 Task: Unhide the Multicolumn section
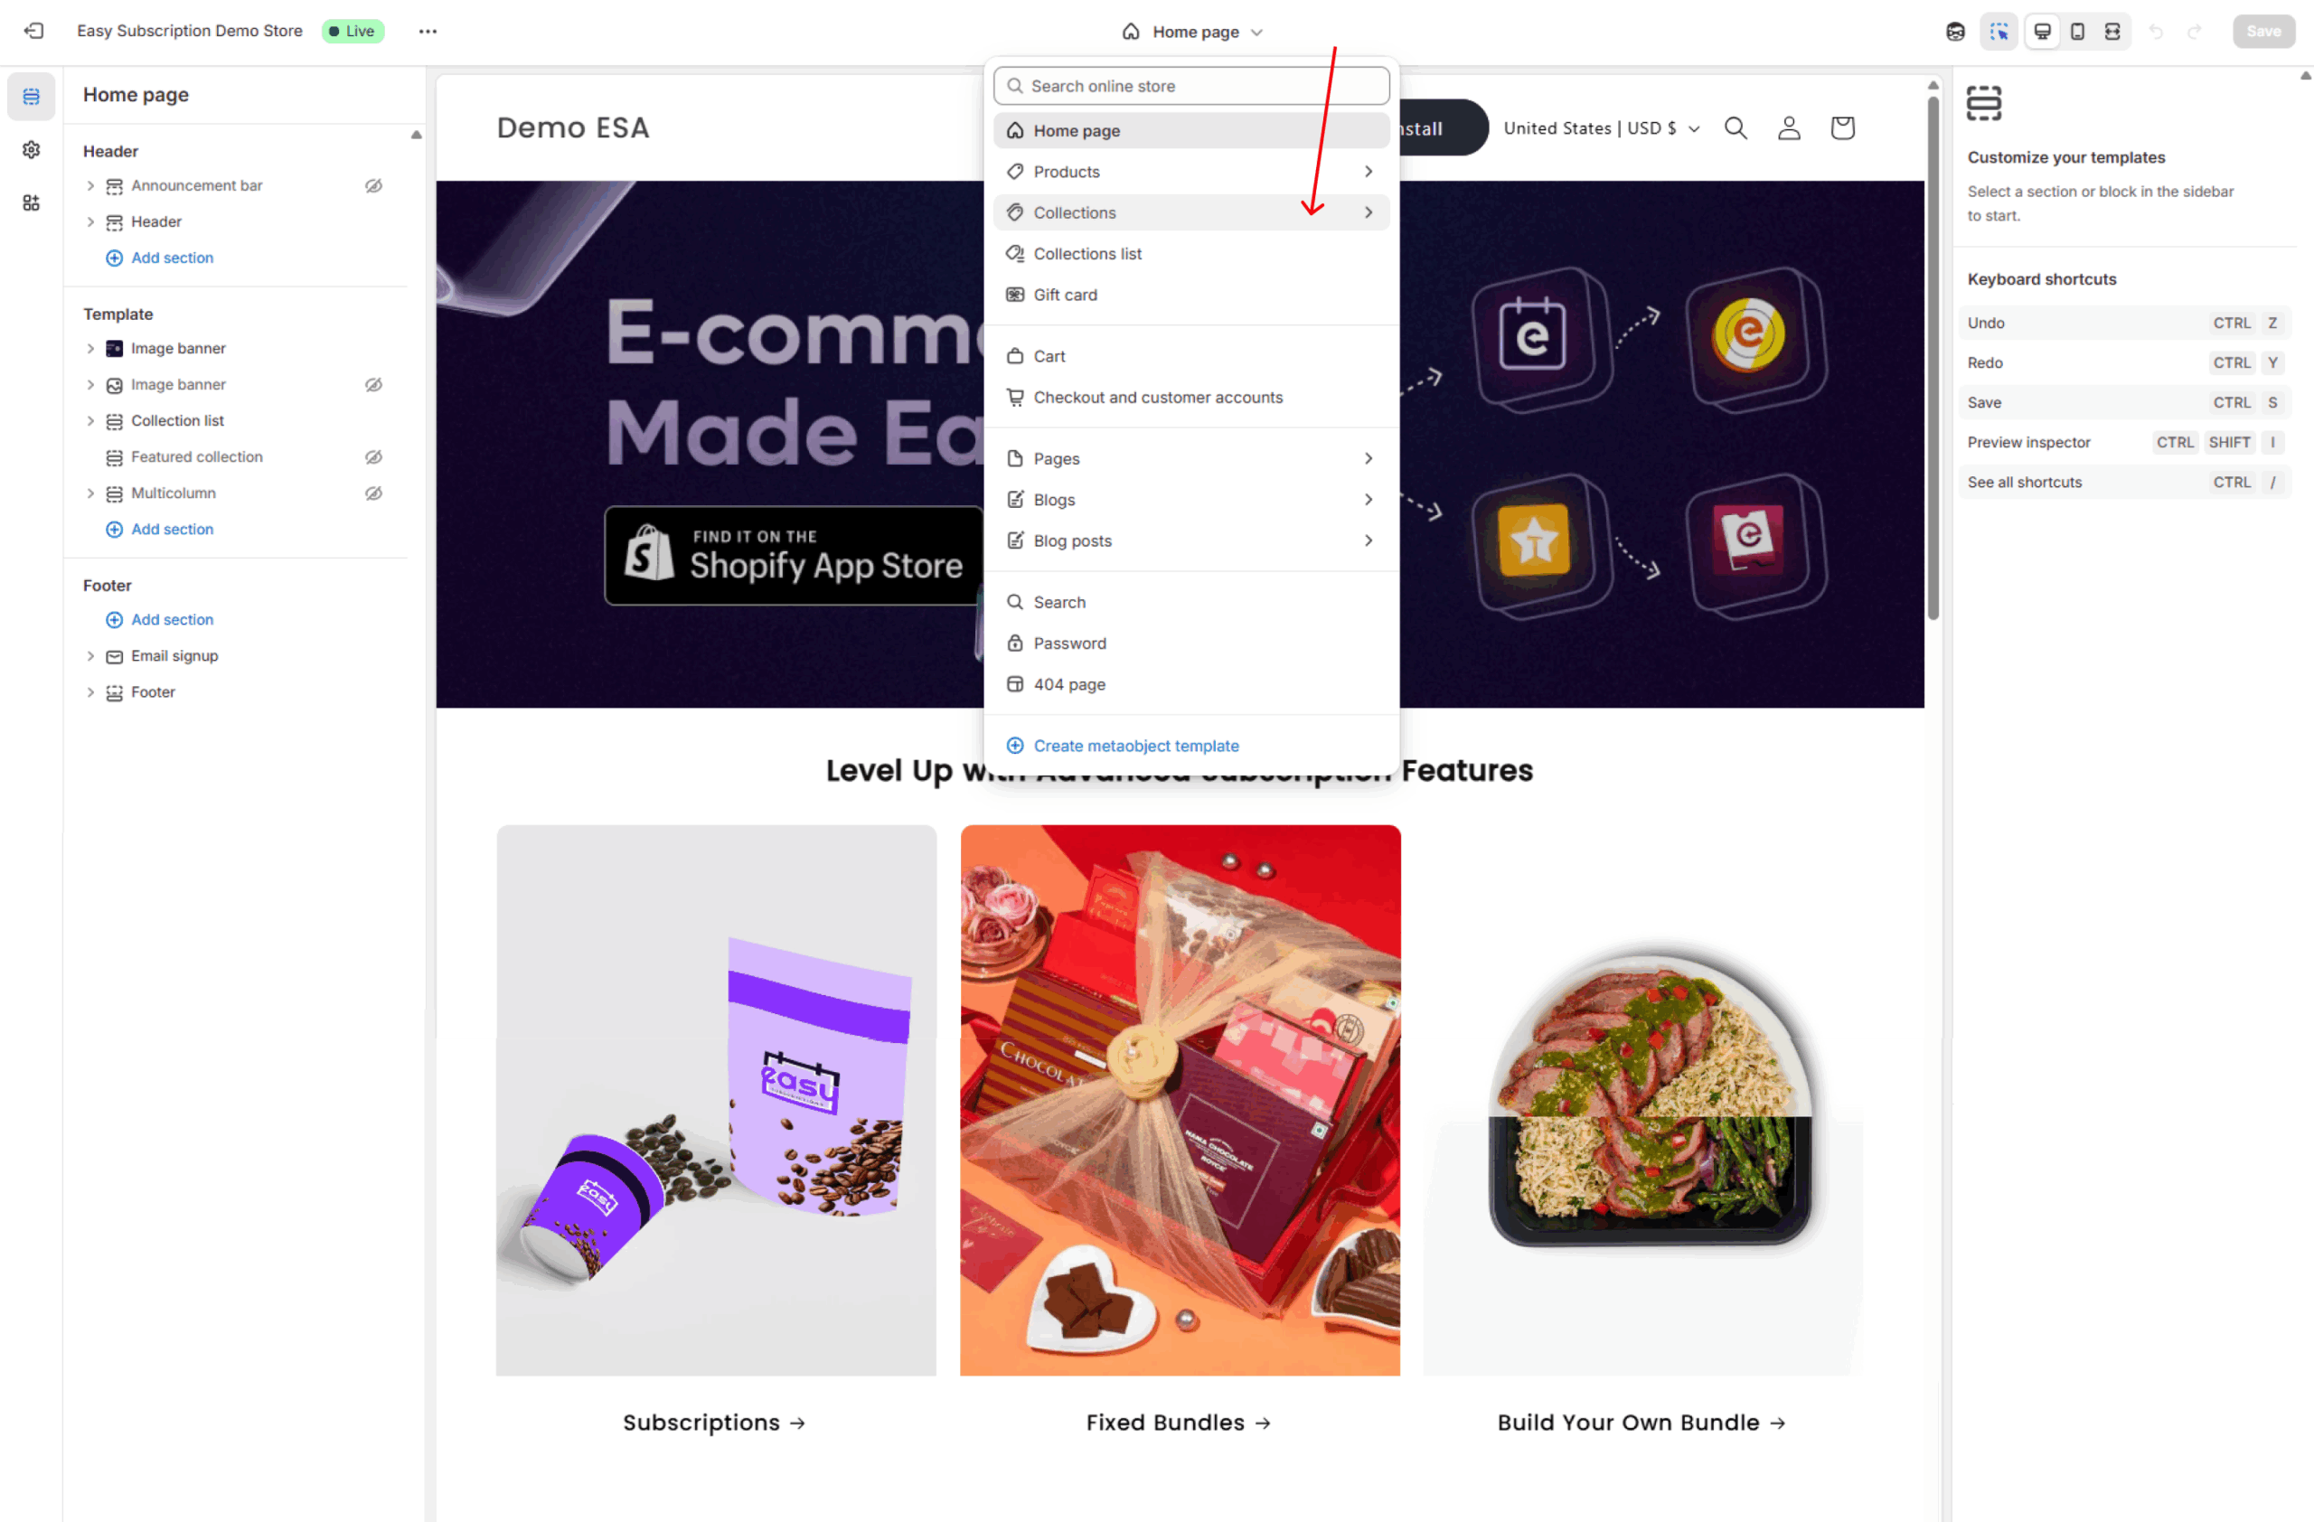pyautogui.click(x=373, y=493)
